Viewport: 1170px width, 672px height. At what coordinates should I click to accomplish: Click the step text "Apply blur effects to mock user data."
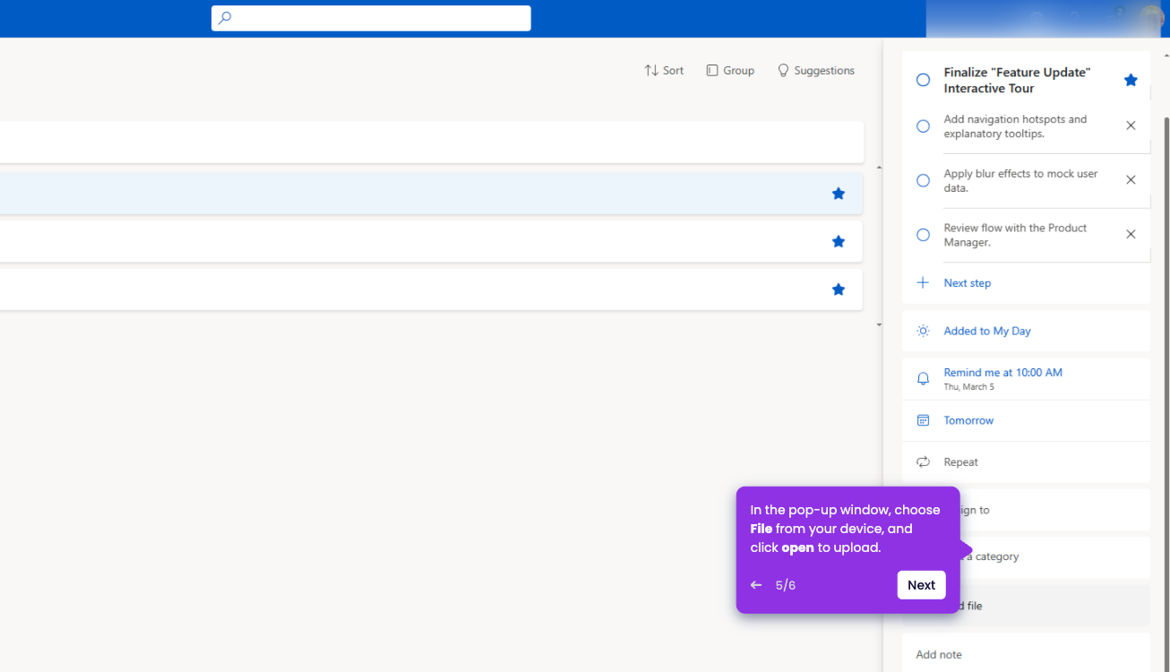[x=1020, y=181]
